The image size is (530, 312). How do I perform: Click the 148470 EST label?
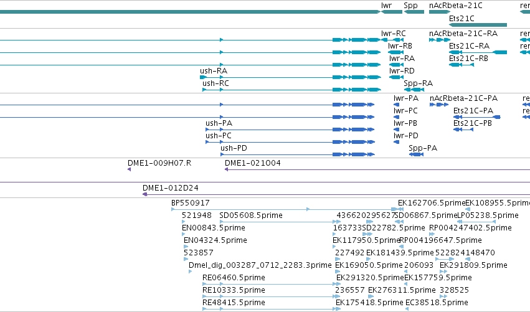pyautogui.click(x=480, y=253)
